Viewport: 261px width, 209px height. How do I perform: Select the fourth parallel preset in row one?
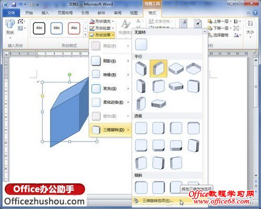194,68
